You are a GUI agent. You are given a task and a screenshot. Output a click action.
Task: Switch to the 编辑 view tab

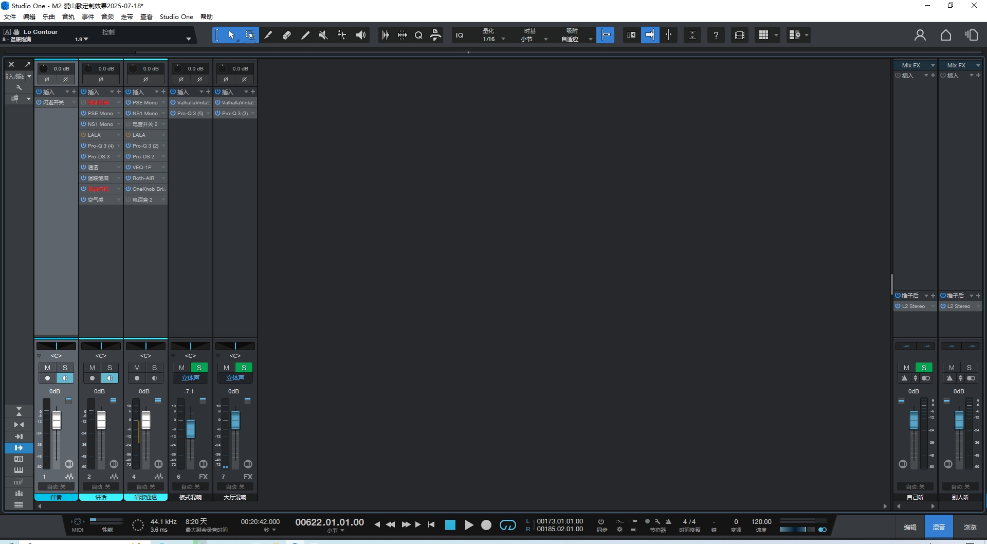tap(910, 527)
